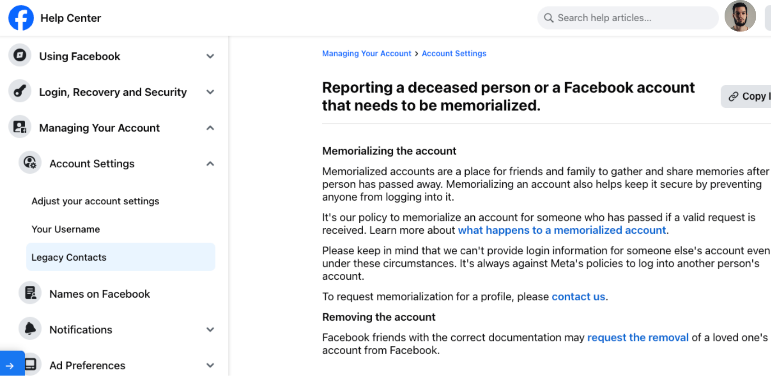Click the Notifications bell icon
This screenshot has width=771, height=376.
[30, 329]
